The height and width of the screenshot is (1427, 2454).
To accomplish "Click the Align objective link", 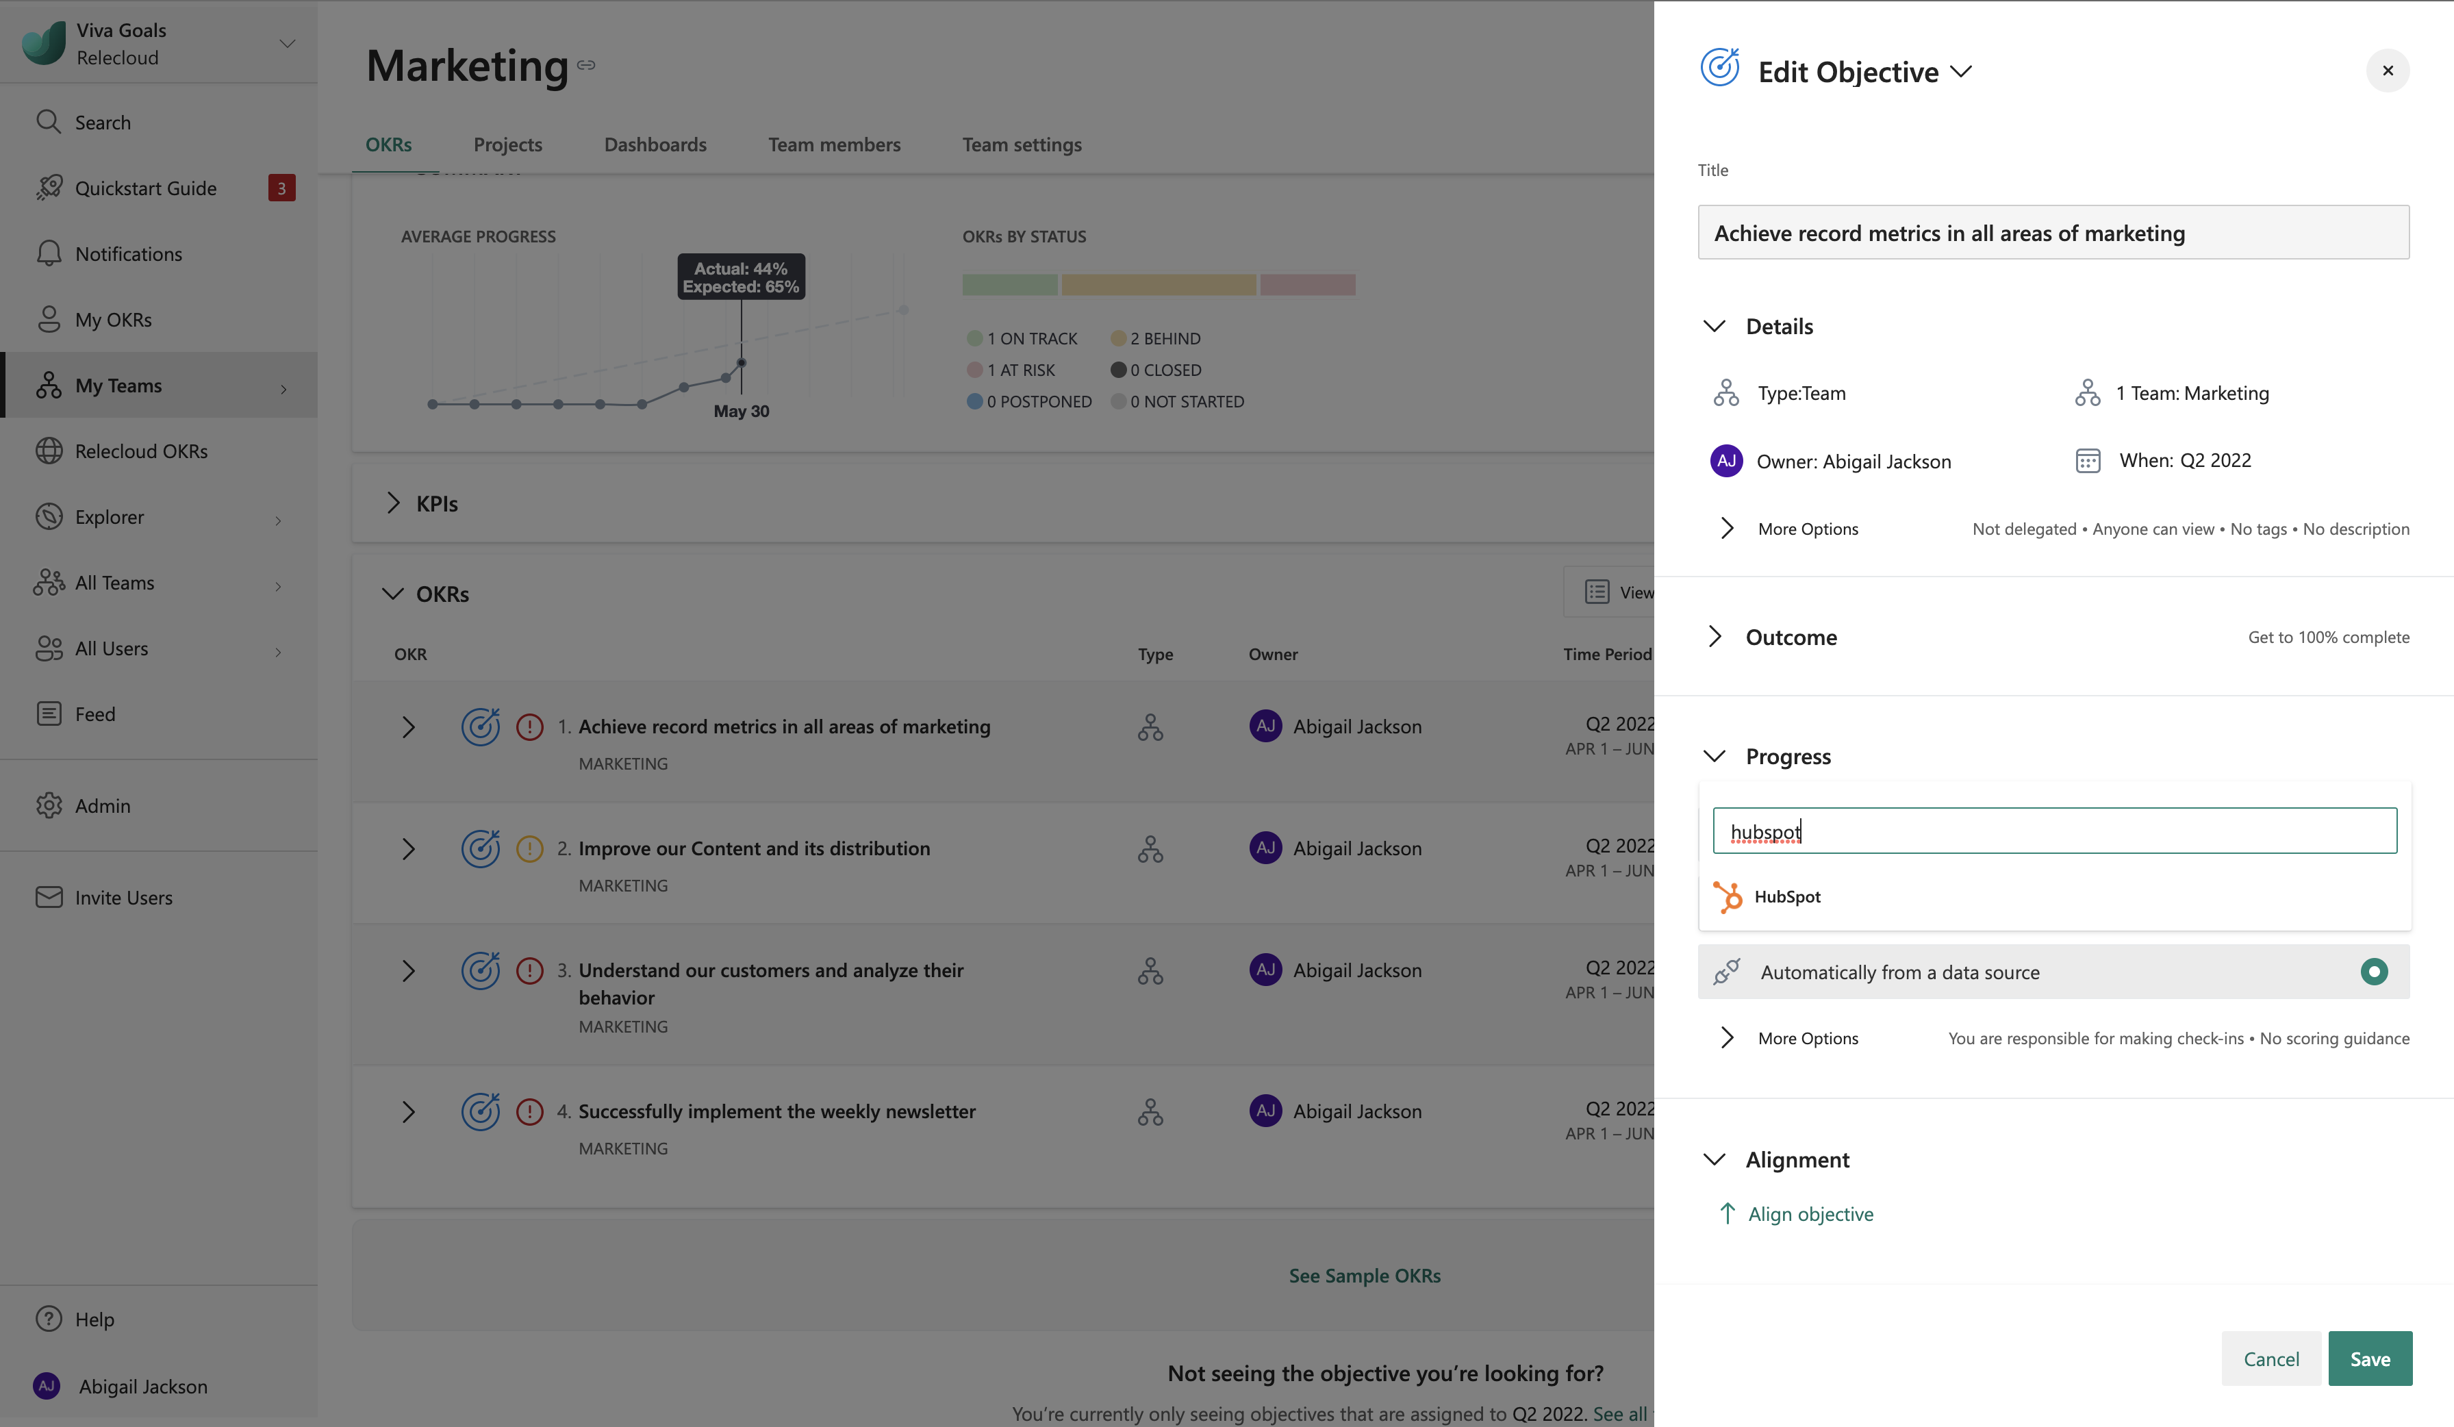I will click(1809, 1213).
